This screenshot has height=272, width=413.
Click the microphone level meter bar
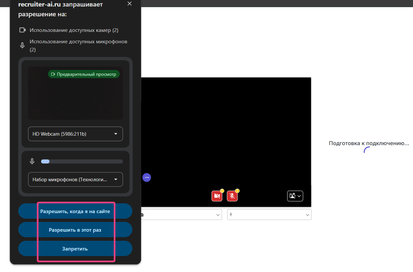click(x=81, y=161)
